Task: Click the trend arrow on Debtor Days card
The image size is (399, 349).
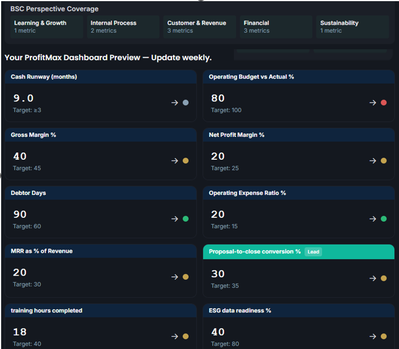Action: (174, 219)
